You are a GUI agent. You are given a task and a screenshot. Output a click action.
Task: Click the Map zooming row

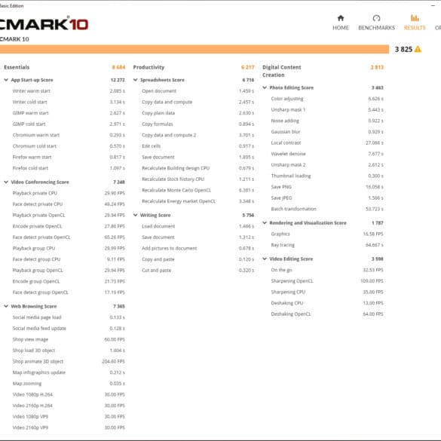pyautogui.click(x=69, y=384)
